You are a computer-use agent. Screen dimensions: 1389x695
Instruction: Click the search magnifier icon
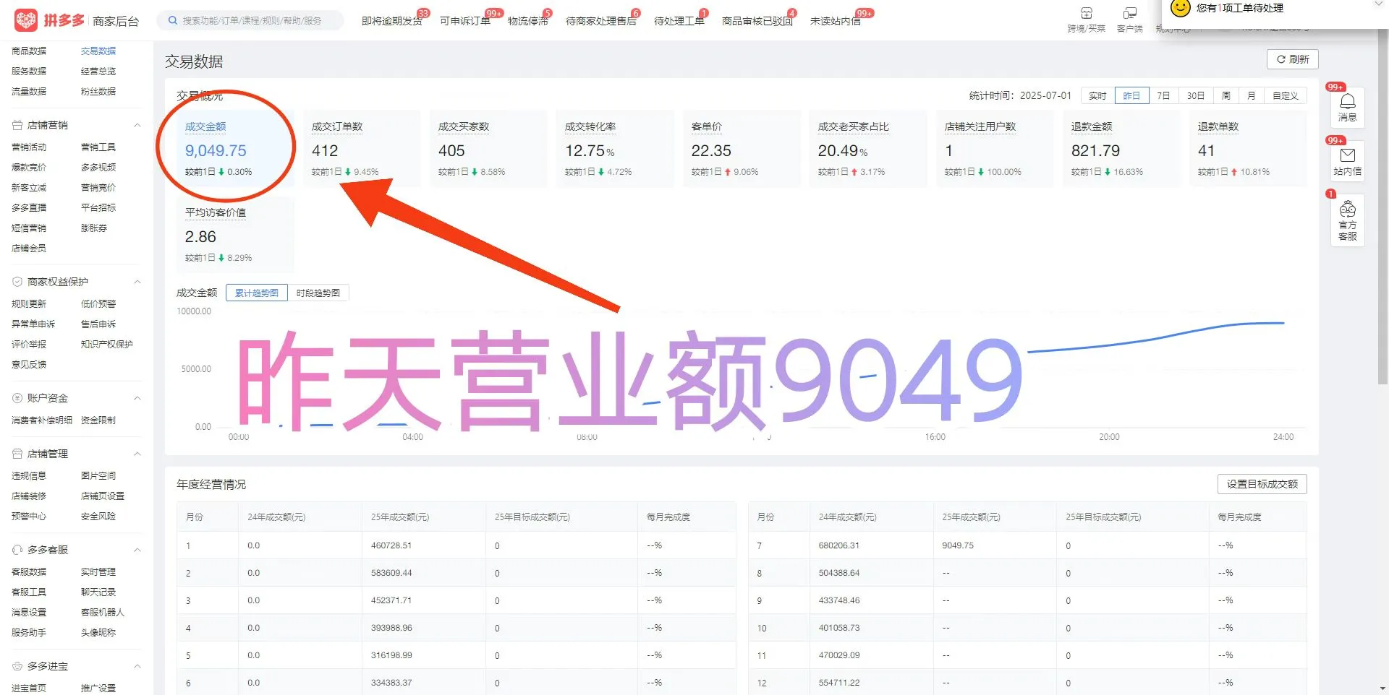pos(173,20)
